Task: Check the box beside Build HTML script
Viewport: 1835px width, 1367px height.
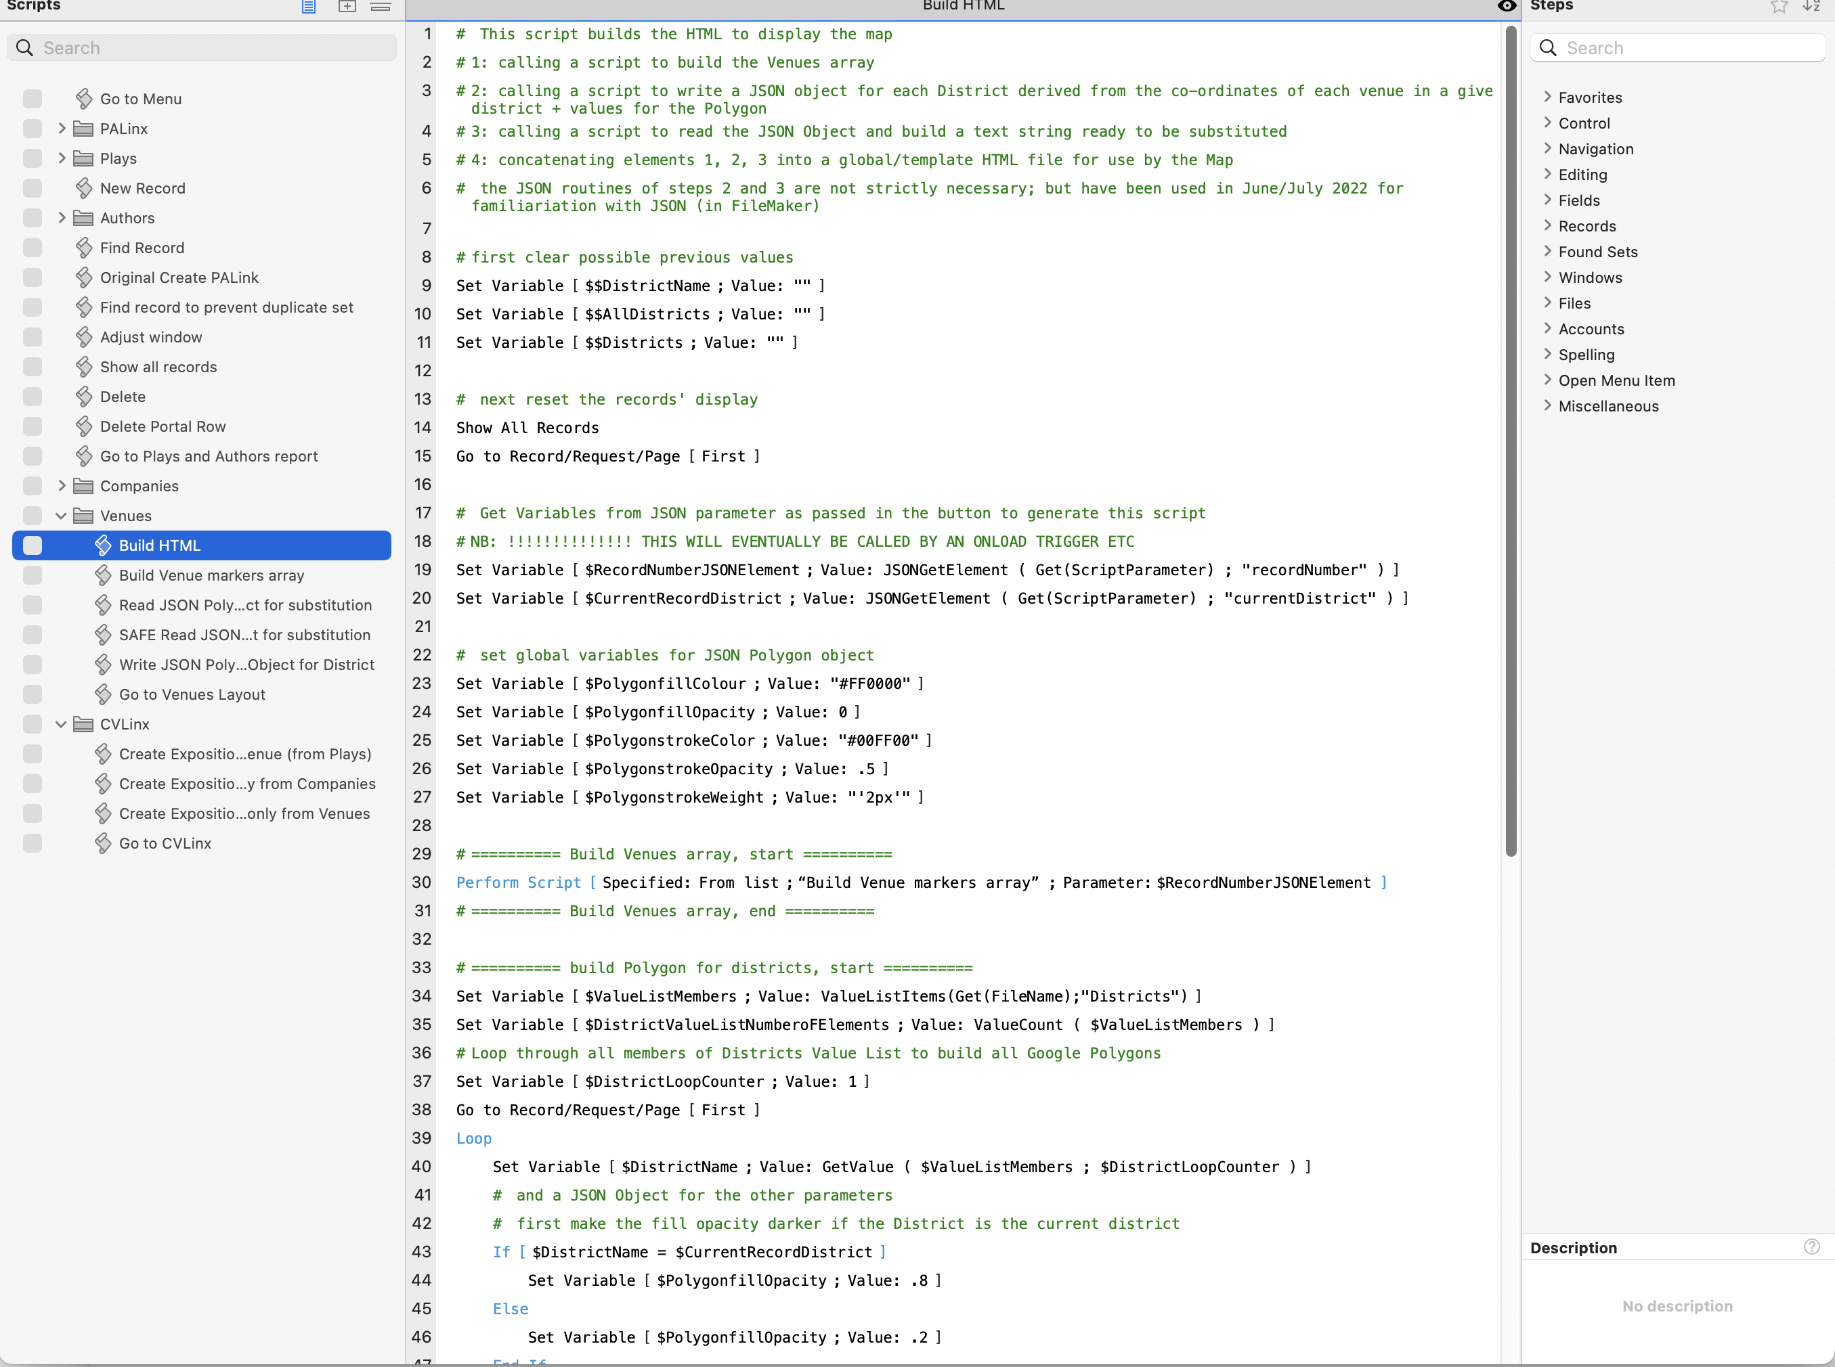Action: click(33, 546)
